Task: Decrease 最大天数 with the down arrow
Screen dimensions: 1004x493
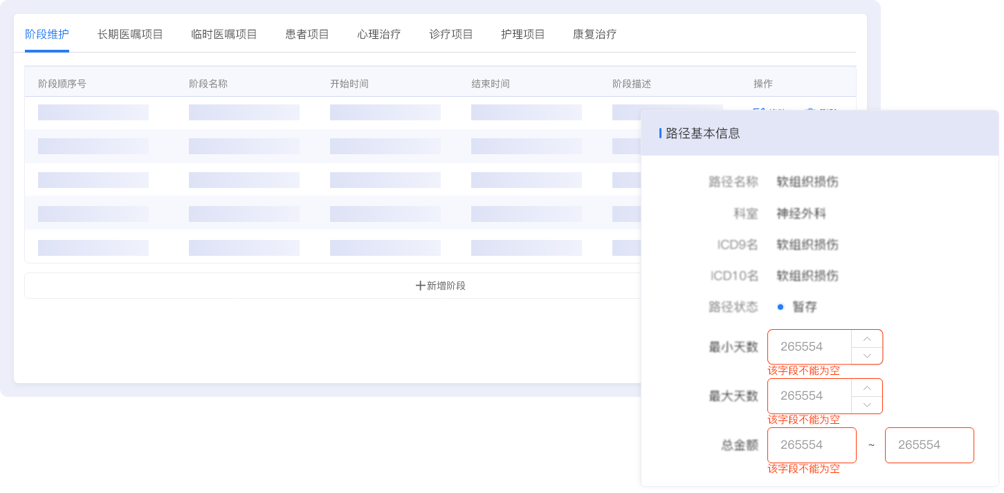Action: pos(866,404)
